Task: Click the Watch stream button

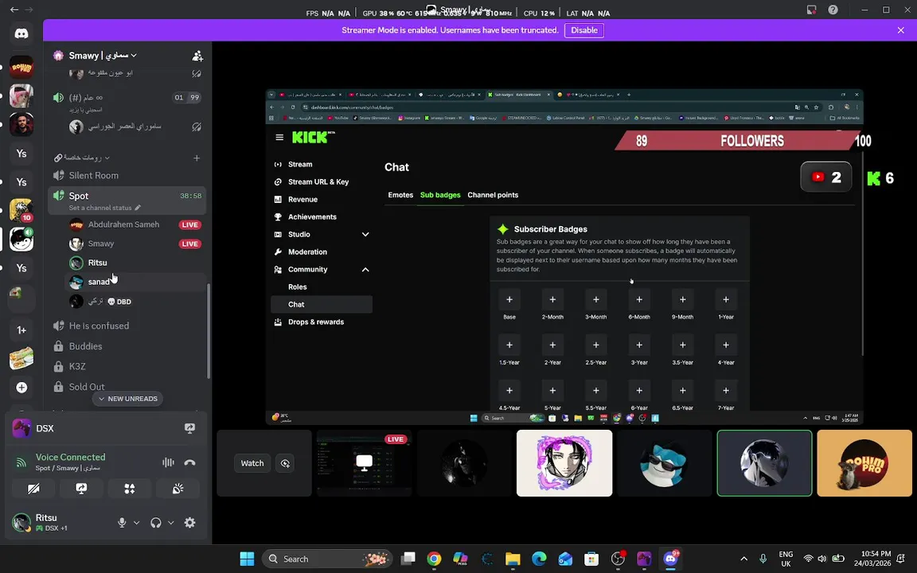Action: [x=252, y=463]
